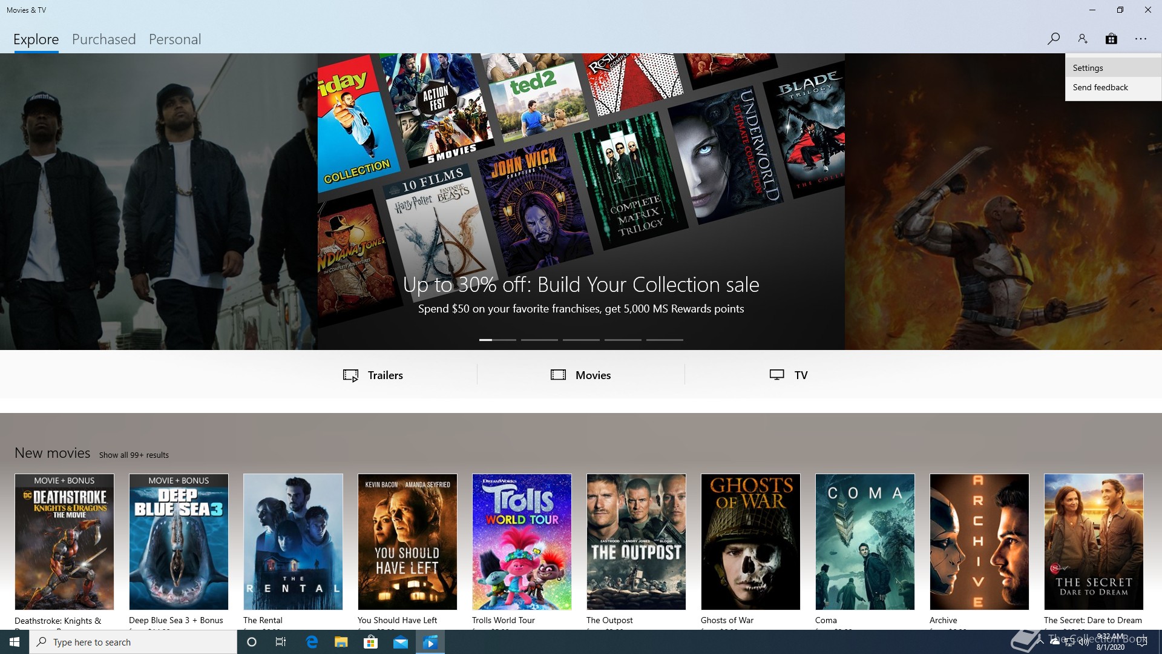Viewport: 1162px width, 654px height.
Task: Open Coma movie poster
Action: (865, 542)
